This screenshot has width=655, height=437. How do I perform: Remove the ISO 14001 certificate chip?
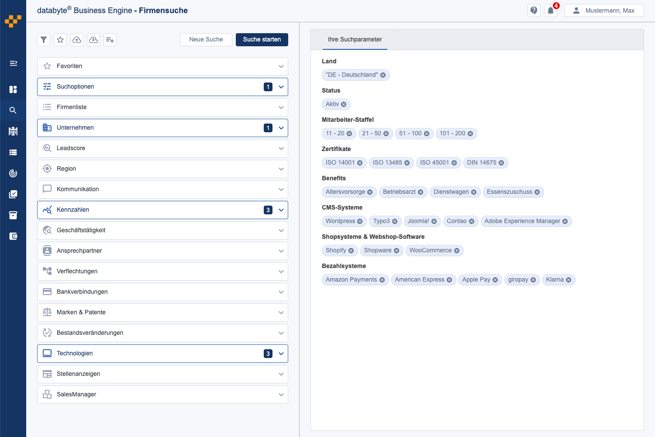tap(360, 163)
